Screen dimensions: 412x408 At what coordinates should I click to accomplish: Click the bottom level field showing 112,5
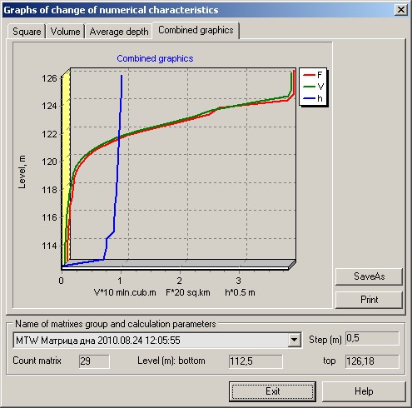(256, 361)
